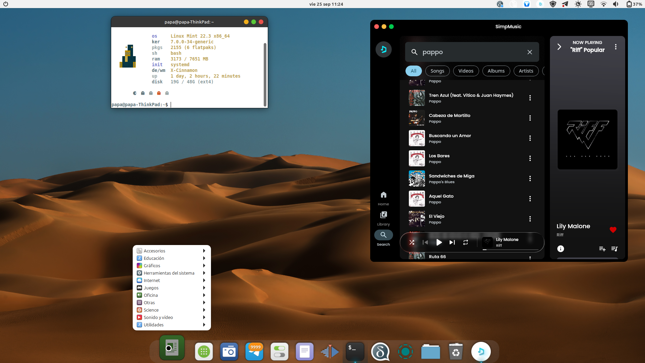
Task: Launch Telegram from the dock
Action: [254, 352]
